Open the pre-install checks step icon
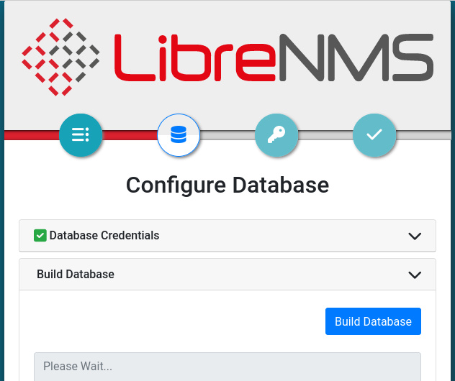This screenshot has height=381, width=455. [x=81, y=135]
